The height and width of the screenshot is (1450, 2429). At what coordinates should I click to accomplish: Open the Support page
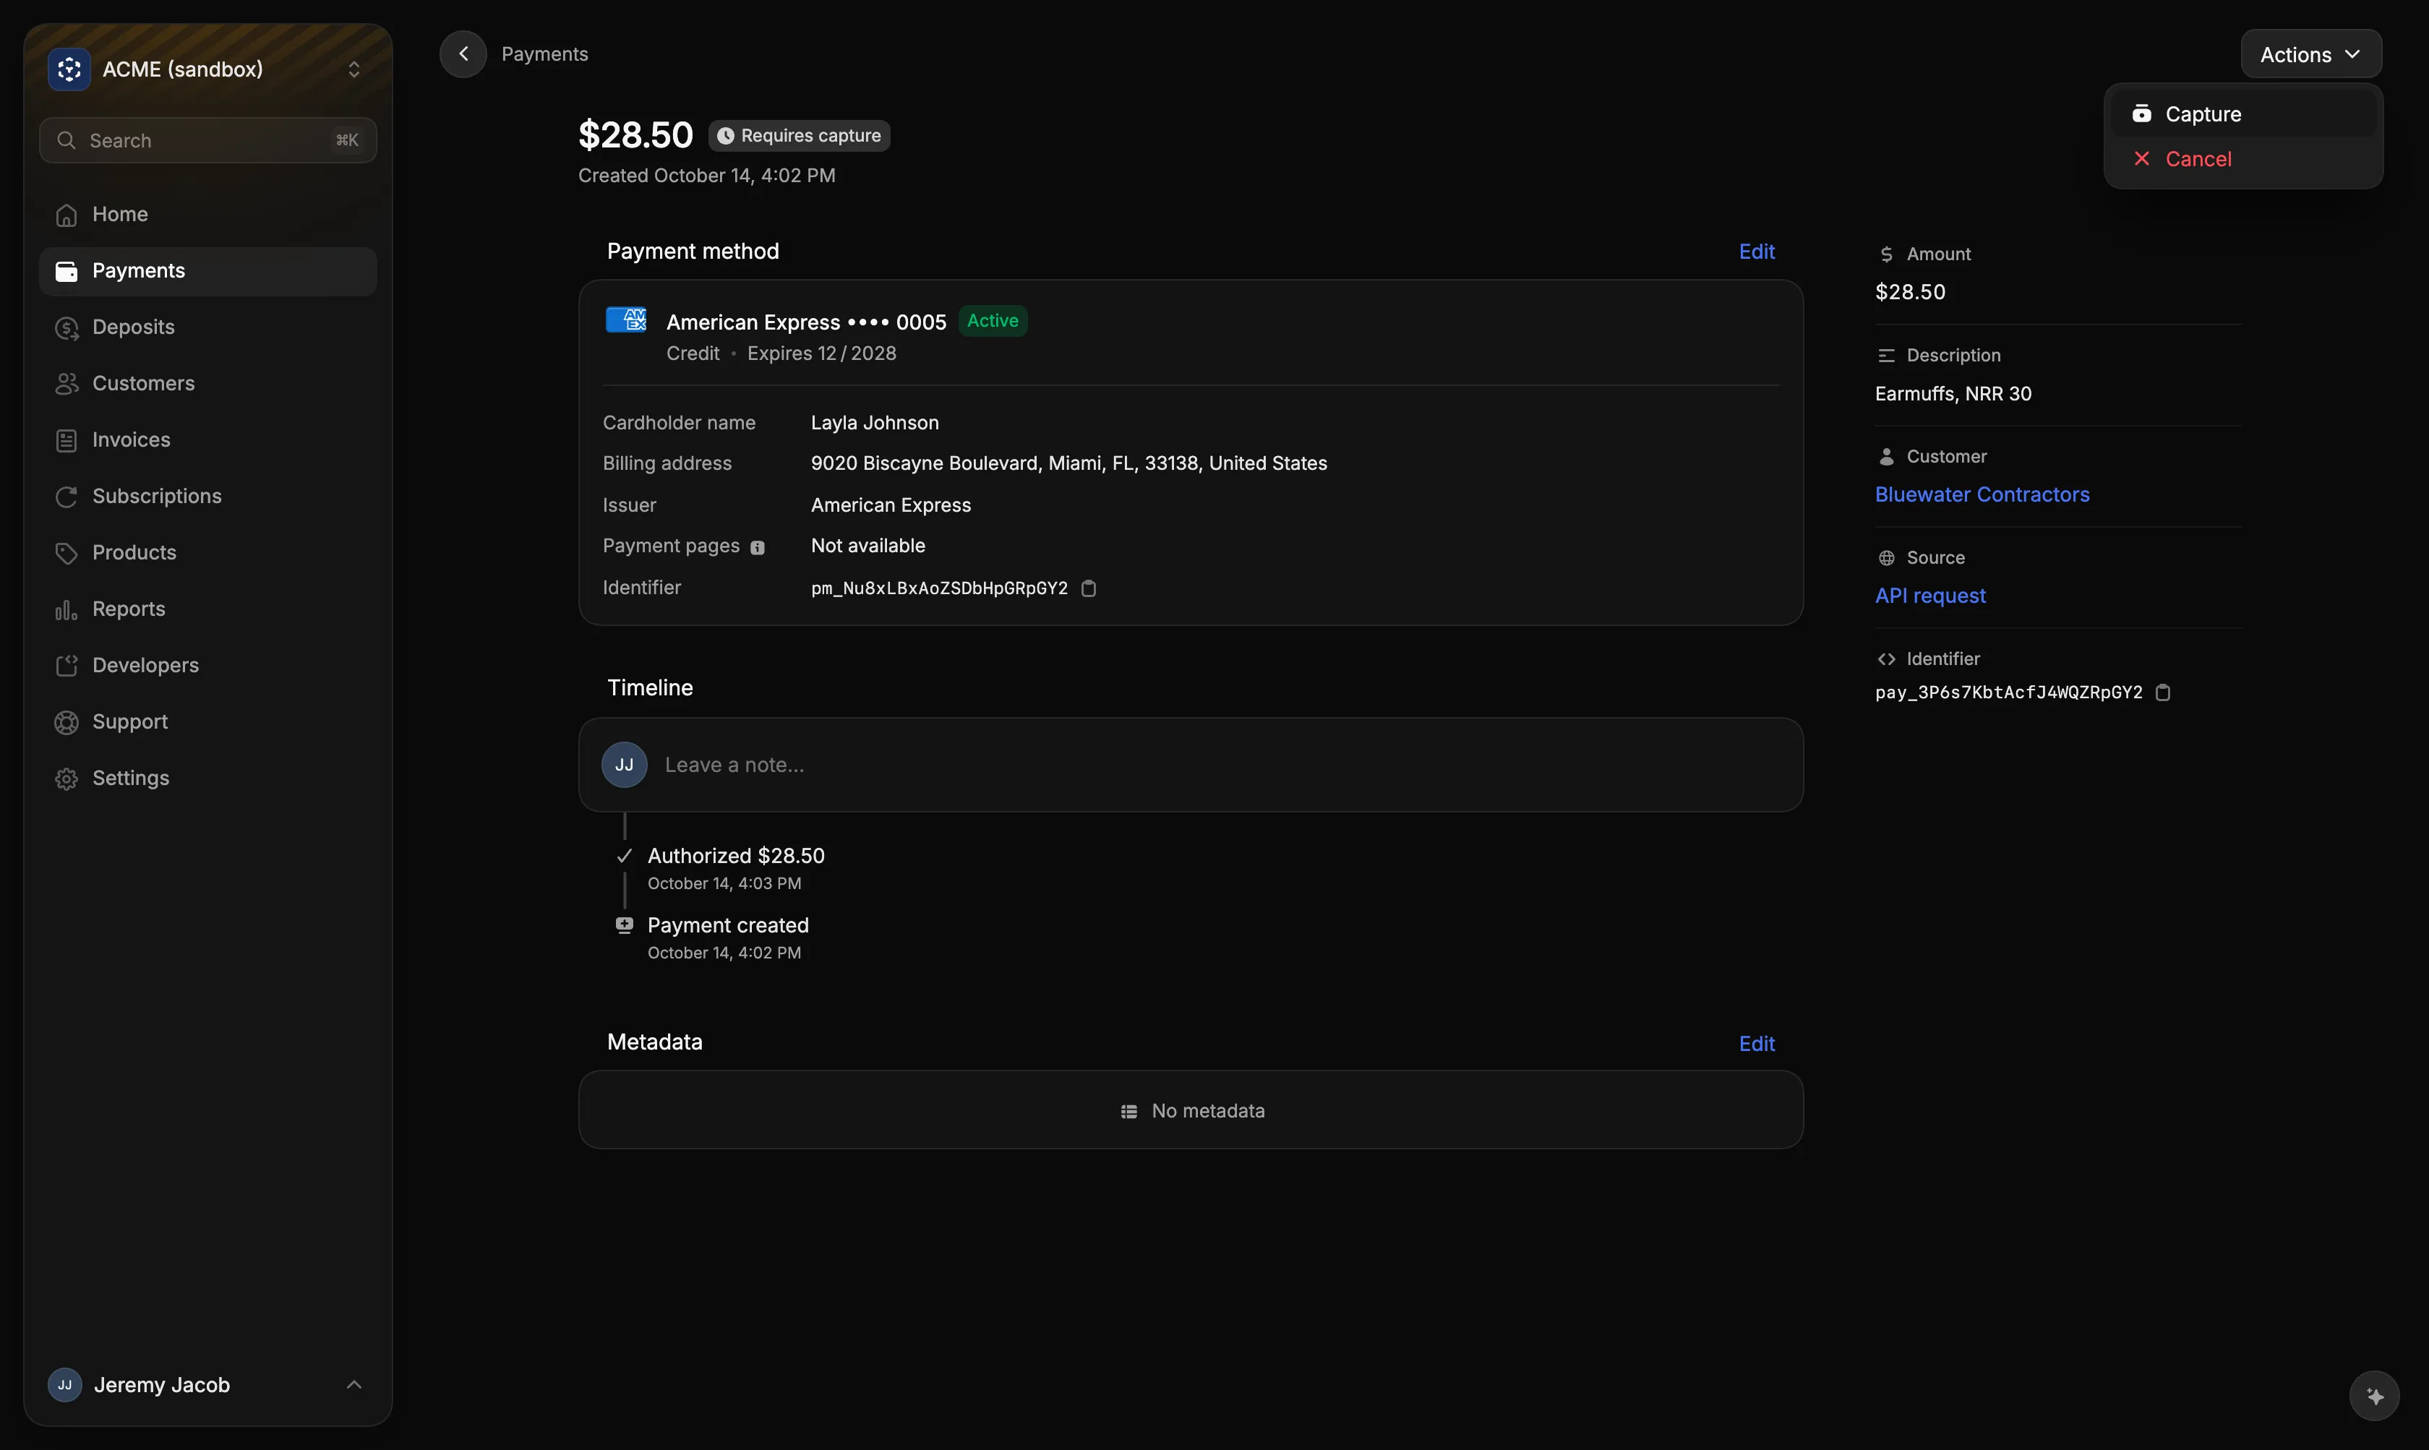pyautogui.click(x=207, y=722)
